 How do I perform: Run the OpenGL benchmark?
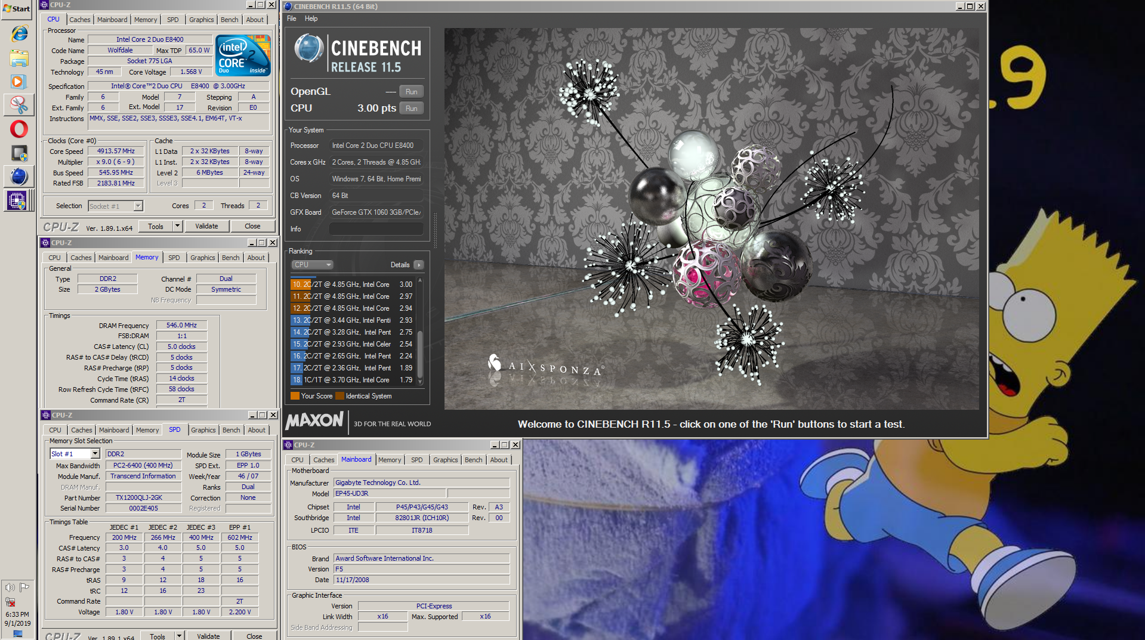412,91
